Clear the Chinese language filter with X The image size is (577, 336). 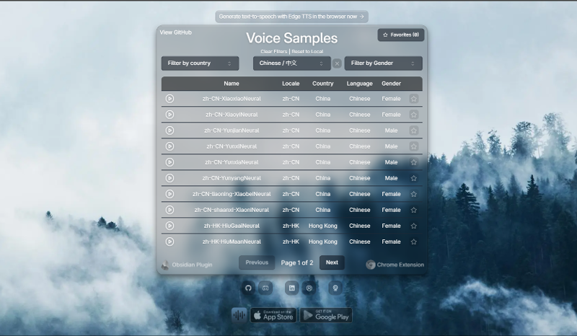tap(337, 63)
